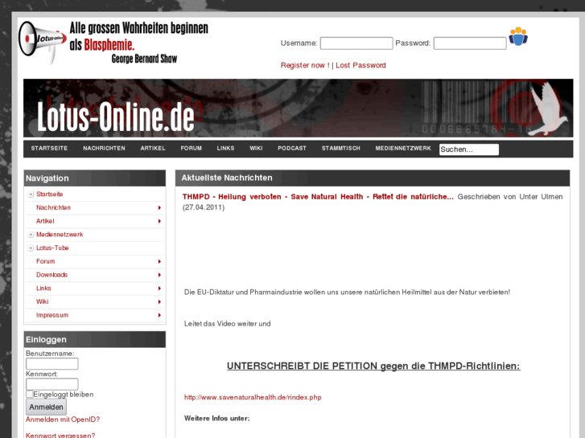Click the UNTERSCHREIBT DIE PETITION heading
This screenshot has height=438, width=585.
(373, 366)
